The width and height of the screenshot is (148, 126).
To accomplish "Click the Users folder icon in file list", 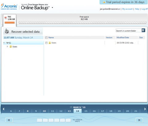I will click(50, 43).
